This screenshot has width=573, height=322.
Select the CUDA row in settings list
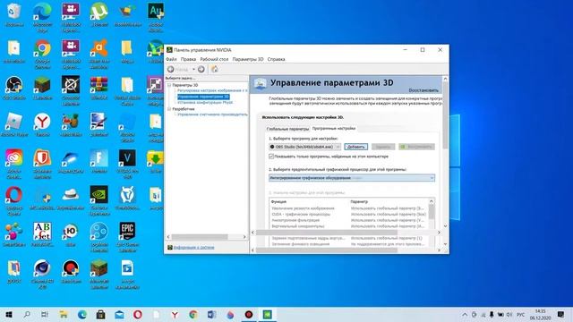pyautogui.click(x=348, y=215)
